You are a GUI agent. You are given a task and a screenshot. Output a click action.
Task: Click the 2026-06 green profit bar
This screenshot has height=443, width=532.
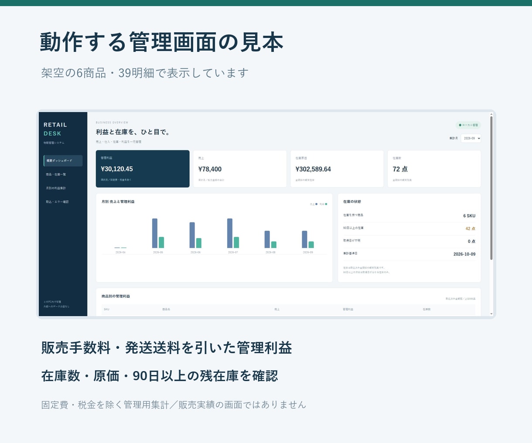point(199,243)
